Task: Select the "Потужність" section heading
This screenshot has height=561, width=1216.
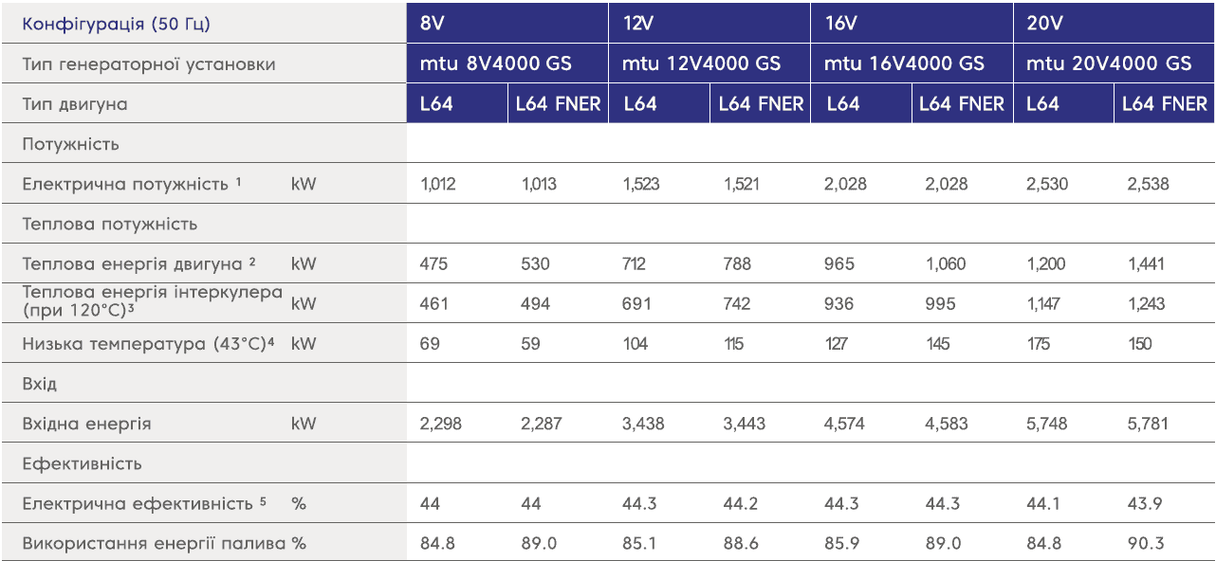Action: [x=71, y=144]
